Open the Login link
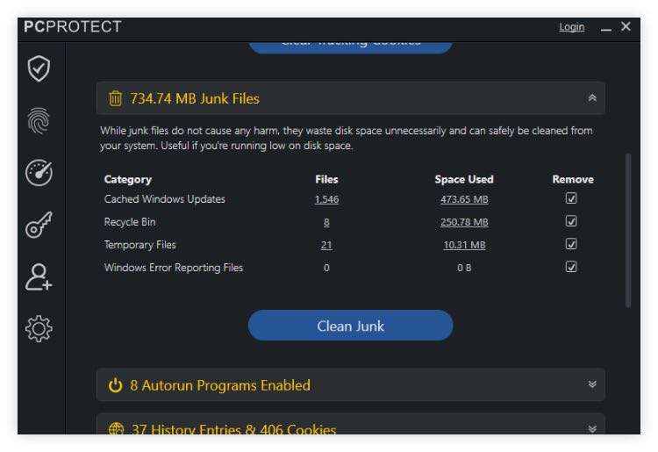 [571, 27]
